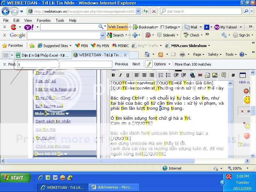Viewport: 256px width, 192px height.
Task: Launch Excel from the Quick Launch bar
Action: tap(48, 177)
